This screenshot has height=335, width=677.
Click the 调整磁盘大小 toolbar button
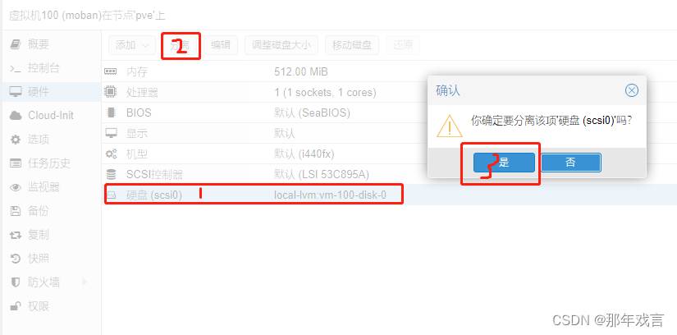pyautogui.click(x=281, y=45)
